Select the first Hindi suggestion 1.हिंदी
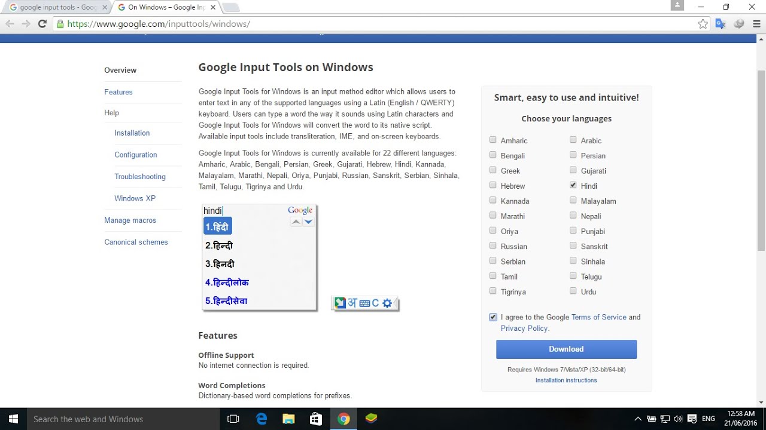This screenshot has height=430, width=766. [217, 226]
